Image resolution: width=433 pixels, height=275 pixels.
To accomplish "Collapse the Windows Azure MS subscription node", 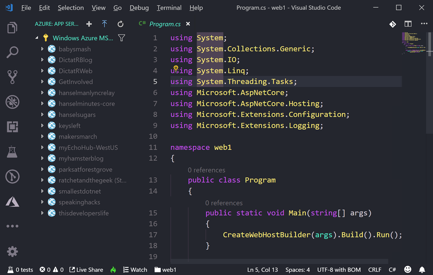I will coord(37,38).
